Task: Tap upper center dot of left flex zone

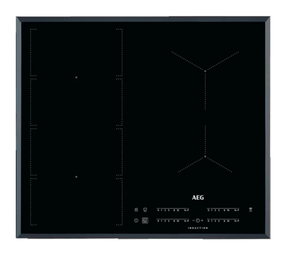Action: coord(76,77)
